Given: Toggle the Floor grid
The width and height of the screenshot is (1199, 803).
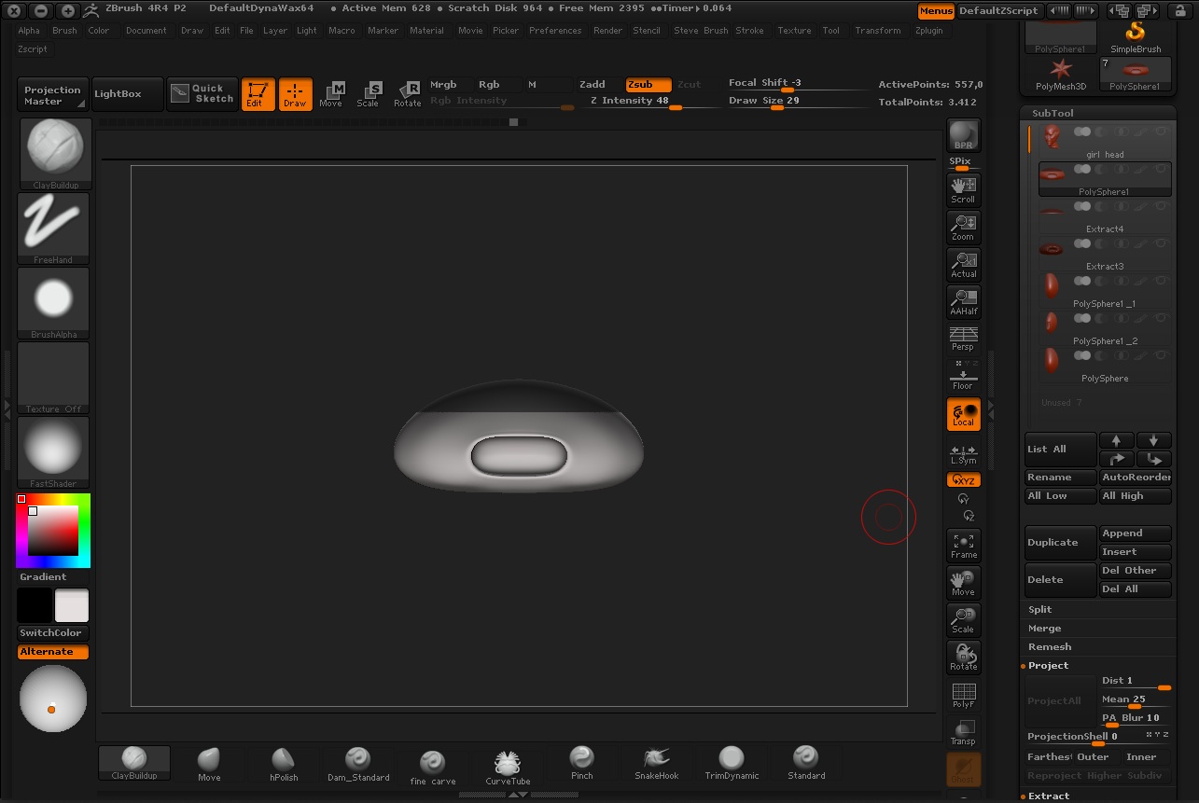Looking at the screenshot, I should coord(963,378).
